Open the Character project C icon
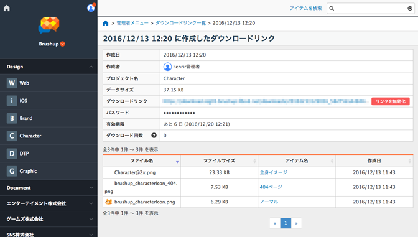The height and width of the screenshot is (237, 418). pos(12,136)
